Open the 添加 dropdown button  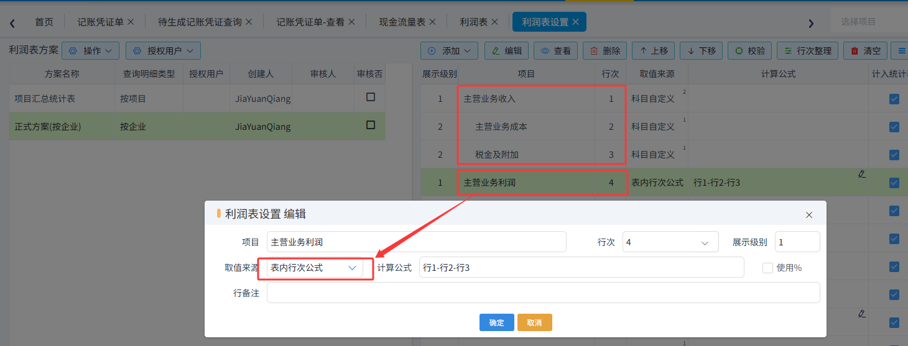pos(449,50)
